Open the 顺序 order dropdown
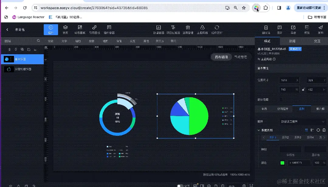Viewport: 328px width, 187px height. (303, 122)
